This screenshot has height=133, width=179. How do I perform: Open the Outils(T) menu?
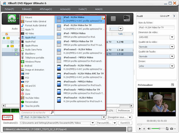pos(83,9)
